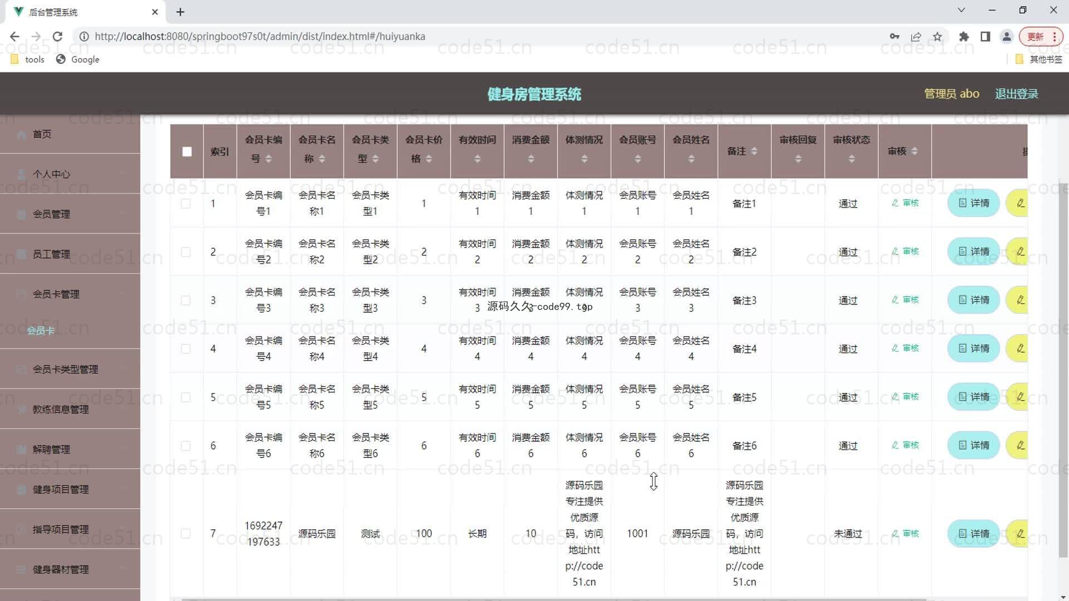The width and height of the screenshot is (1069, 601).
Task: Expand 会员管理 sidebar menu
Action: (70, 214)
